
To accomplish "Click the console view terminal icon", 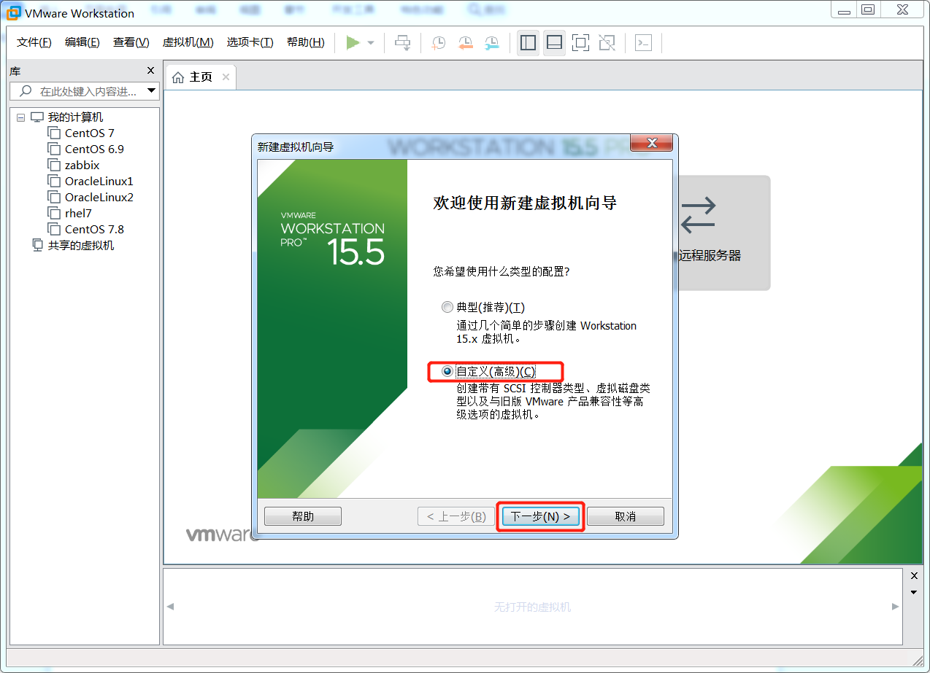I will click(643, 43).
